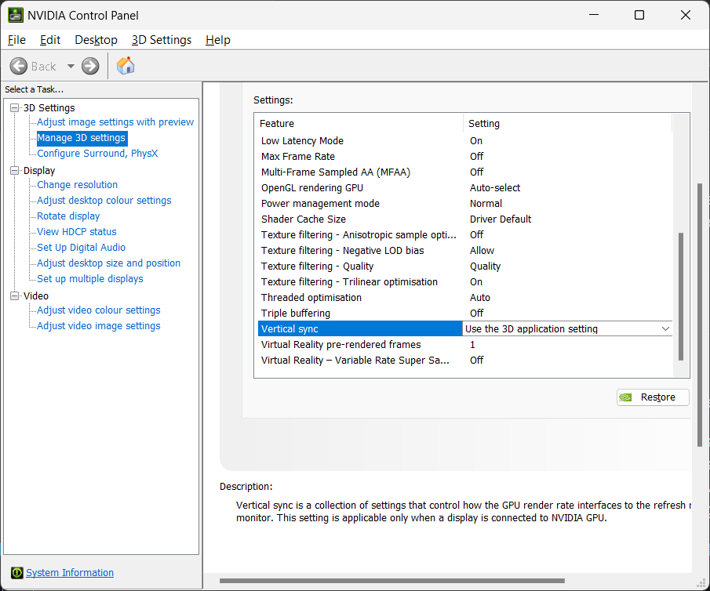710x591 pixels.
Task: Click the page vertical scrollbar thumb
Action: [700, 315]
